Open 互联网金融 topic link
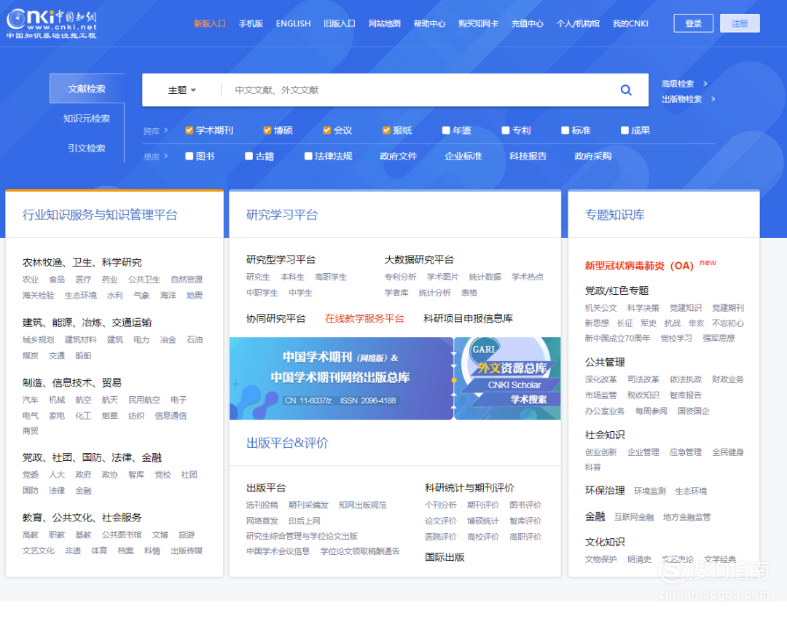 pyautogui.click(x=635, y=517)
